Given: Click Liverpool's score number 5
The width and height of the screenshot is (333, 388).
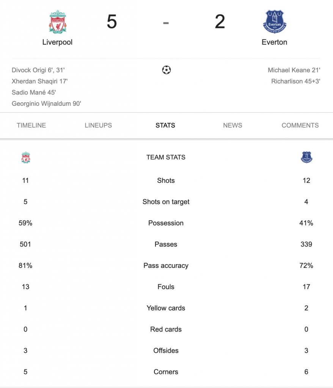Looking at the screenshot, I should point(112,22).
